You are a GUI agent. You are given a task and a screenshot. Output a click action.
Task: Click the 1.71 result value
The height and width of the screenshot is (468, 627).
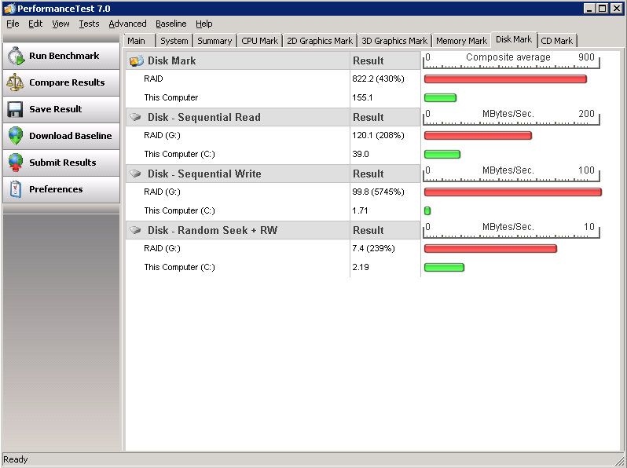pyautogui.click(x=360, y=210)
